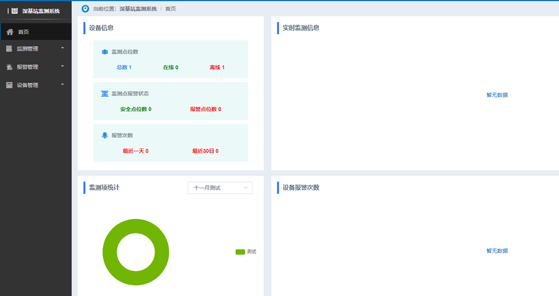Expand the 监测管理 submenu arrow
This screenshot has height=296, width=559.
63,48
